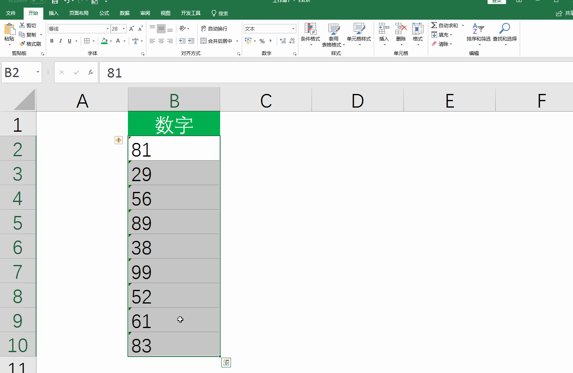Image resolution: width=573 pixels, height=373 pixels.
Task: Click the cell borders icon
Action: pyautogui.click(x=87, y=41)
